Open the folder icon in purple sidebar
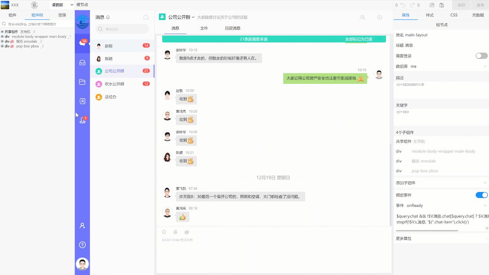Viewport: 489px width, 275px height. [82, 82]
